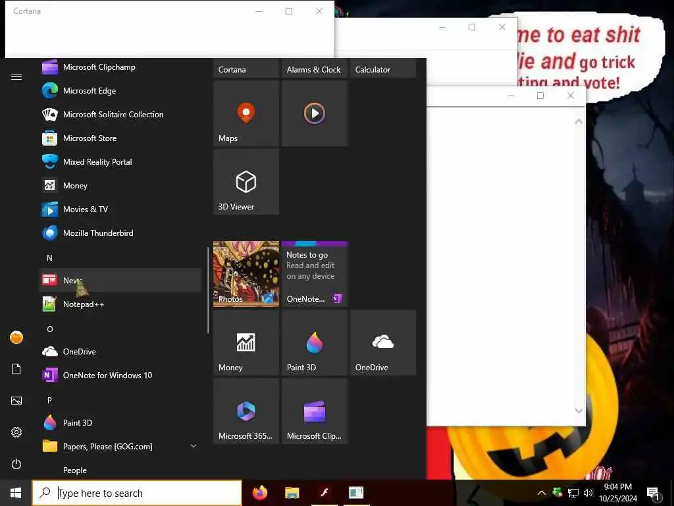Show hidden system tray icons
Image resolution: width=674 pixels, height=506 pixels.
[542, 493]
